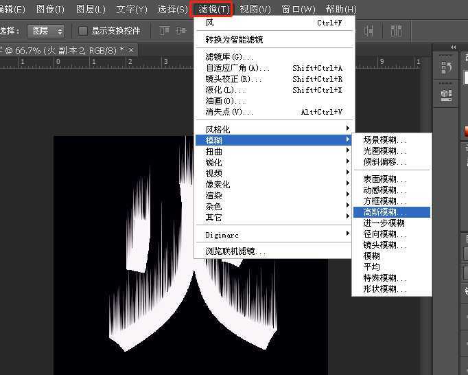Click 浏览联机滤镜... entry
This screenshot has height=375, width=468.
point(235,251)
